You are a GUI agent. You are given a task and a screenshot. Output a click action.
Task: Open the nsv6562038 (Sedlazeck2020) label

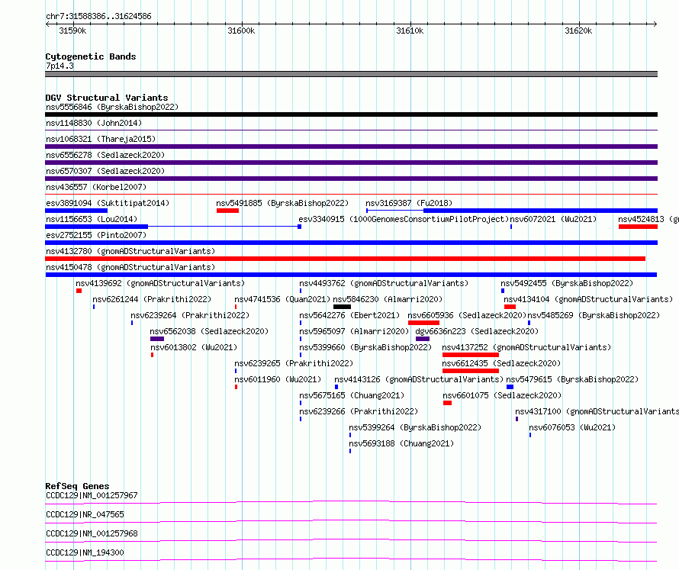click(x=209, y=331)
